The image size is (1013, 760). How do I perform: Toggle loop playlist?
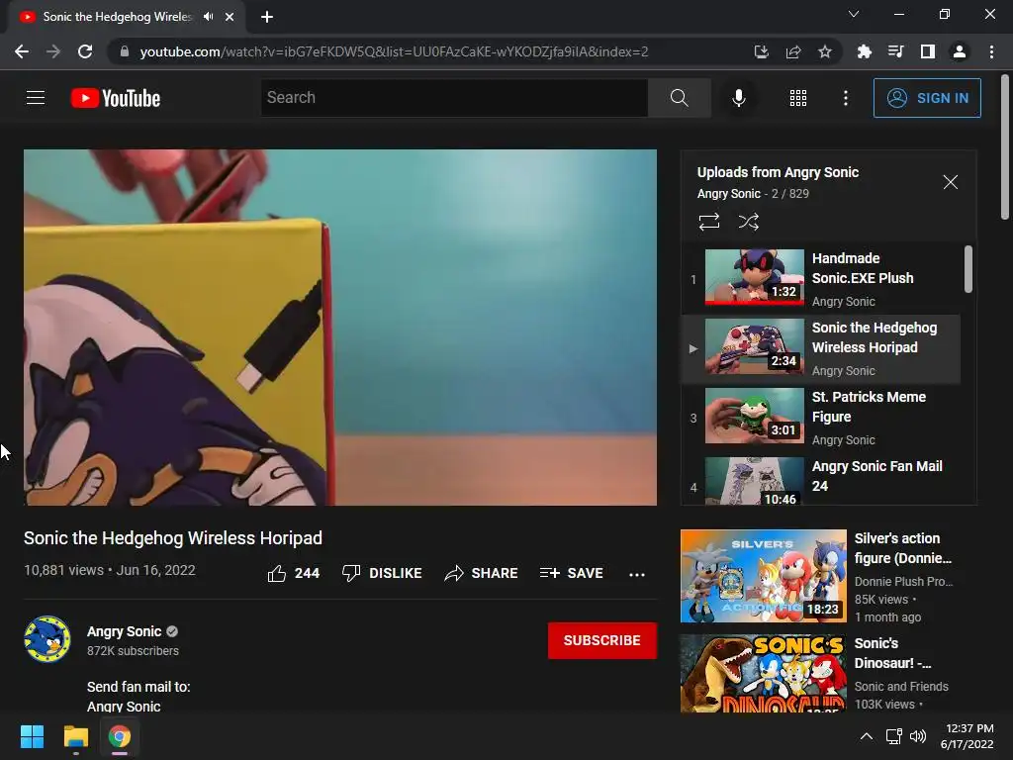708,222
